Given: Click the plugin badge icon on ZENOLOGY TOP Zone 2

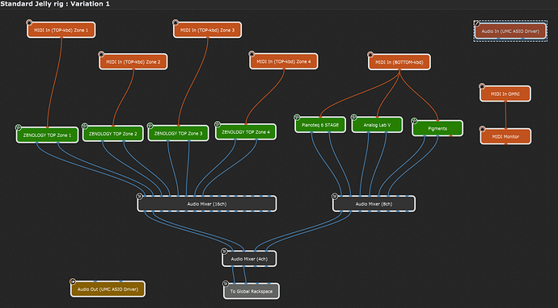Looking at the screenshot, I should click(85, 127).
